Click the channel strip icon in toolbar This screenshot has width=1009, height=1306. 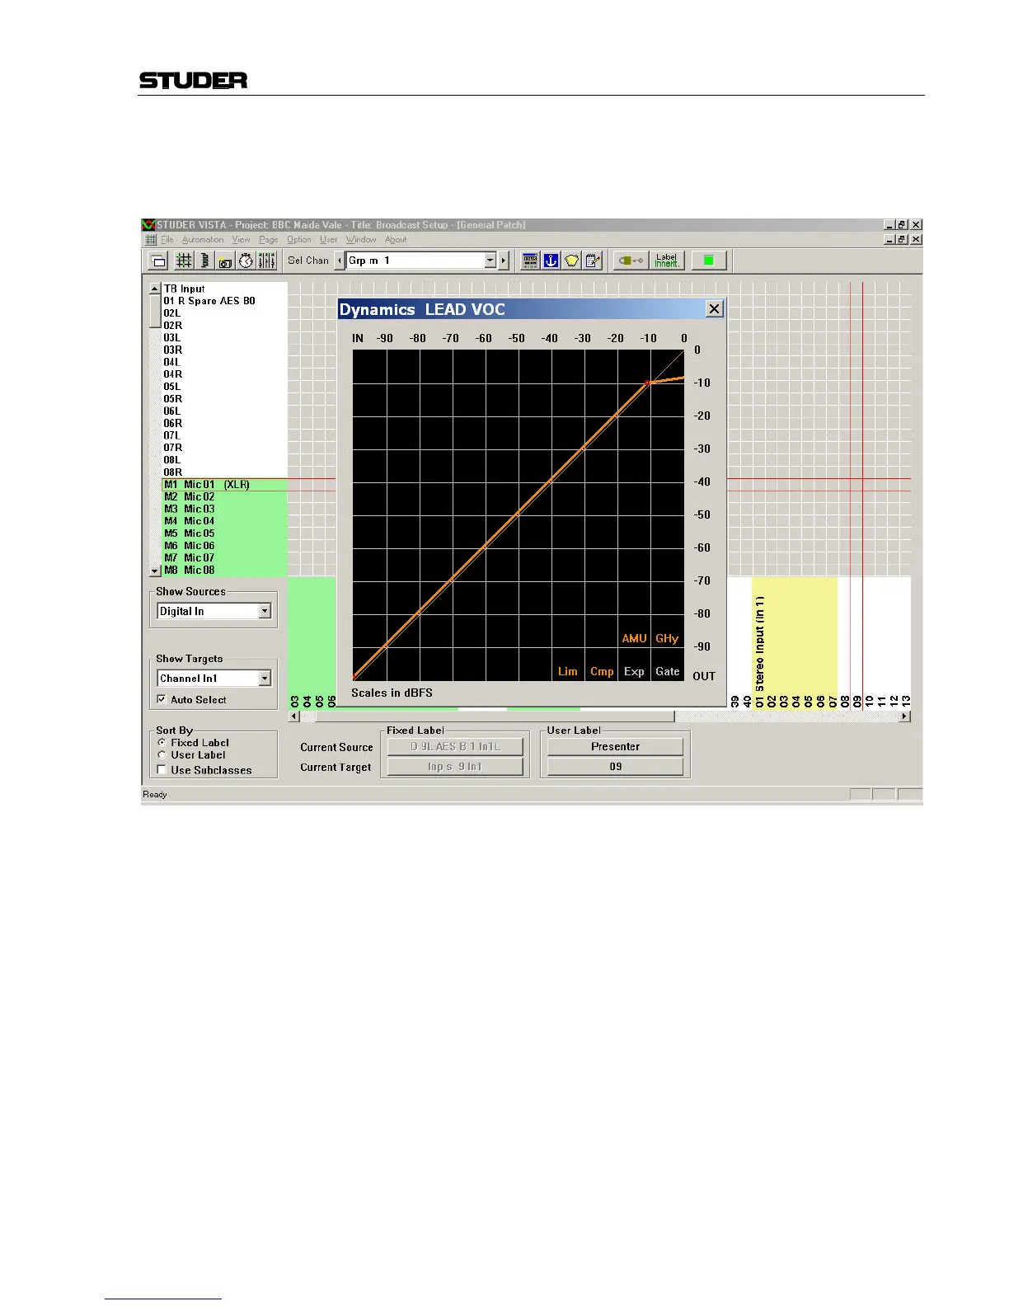coord(204,261)
